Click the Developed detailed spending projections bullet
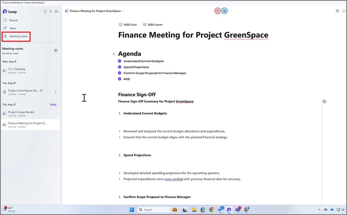The height and width of the screenshot is (215, 347). 172,173
